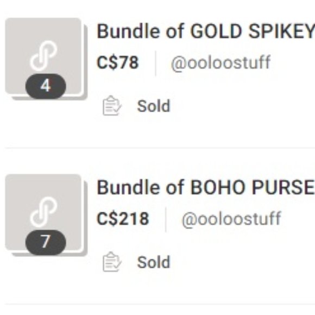Click the C$78 price
Screen dimensions: 315x315
pos(118,62)
